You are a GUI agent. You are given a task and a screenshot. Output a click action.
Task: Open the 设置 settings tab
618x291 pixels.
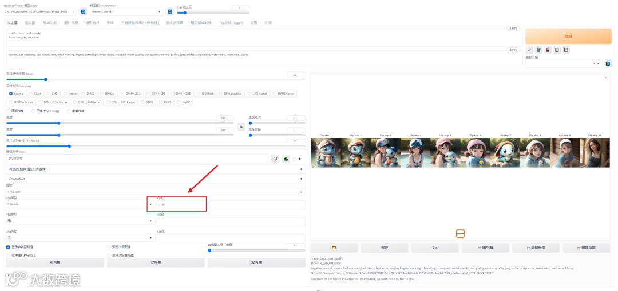pos(254,22)
